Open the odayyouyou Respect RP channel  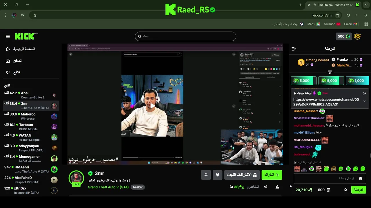tap(31, 148)
